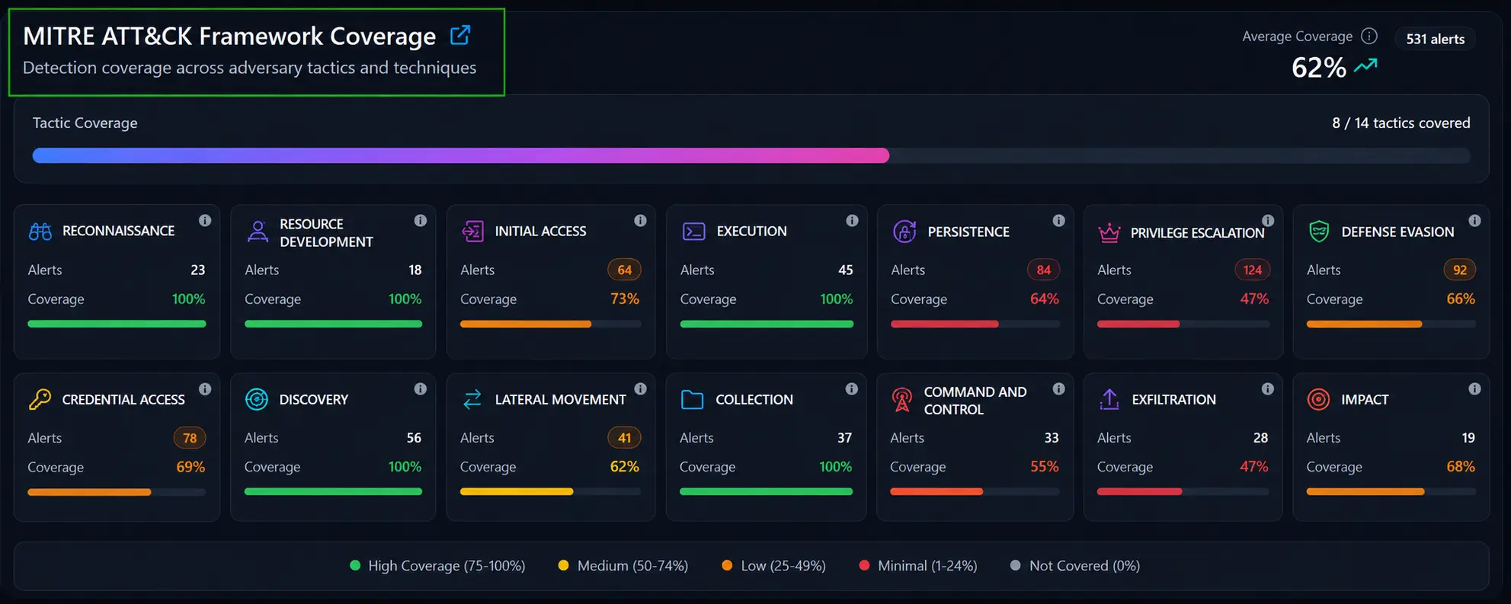Click the 64 alerts badge in Initial Access

[x=625, y=270]
